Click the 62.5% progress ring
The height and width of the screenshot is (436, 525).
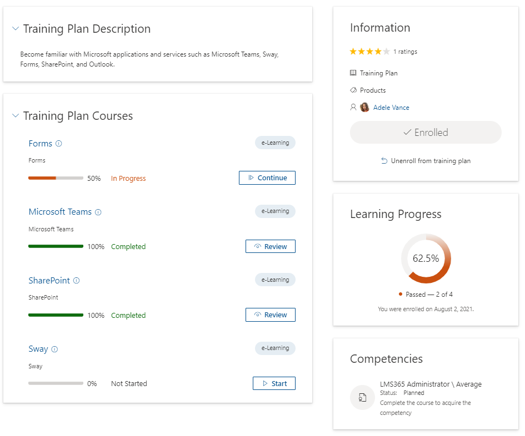coord(426,258)
